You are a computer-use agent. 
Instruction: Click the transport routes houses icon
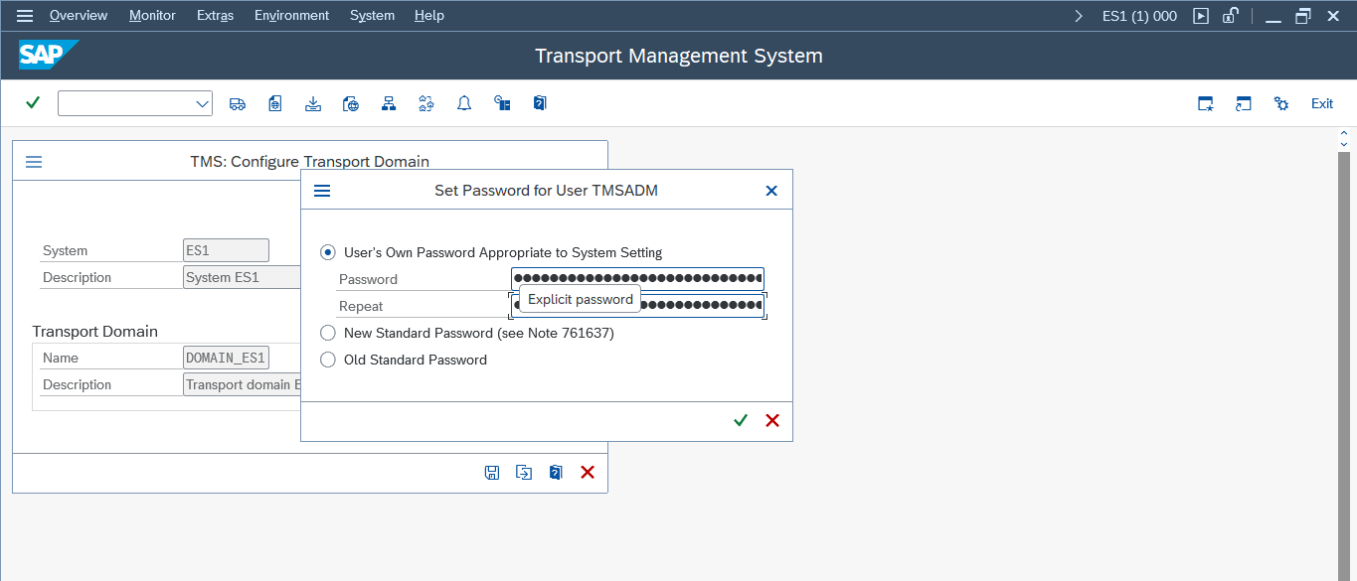[x=426, y=103]
